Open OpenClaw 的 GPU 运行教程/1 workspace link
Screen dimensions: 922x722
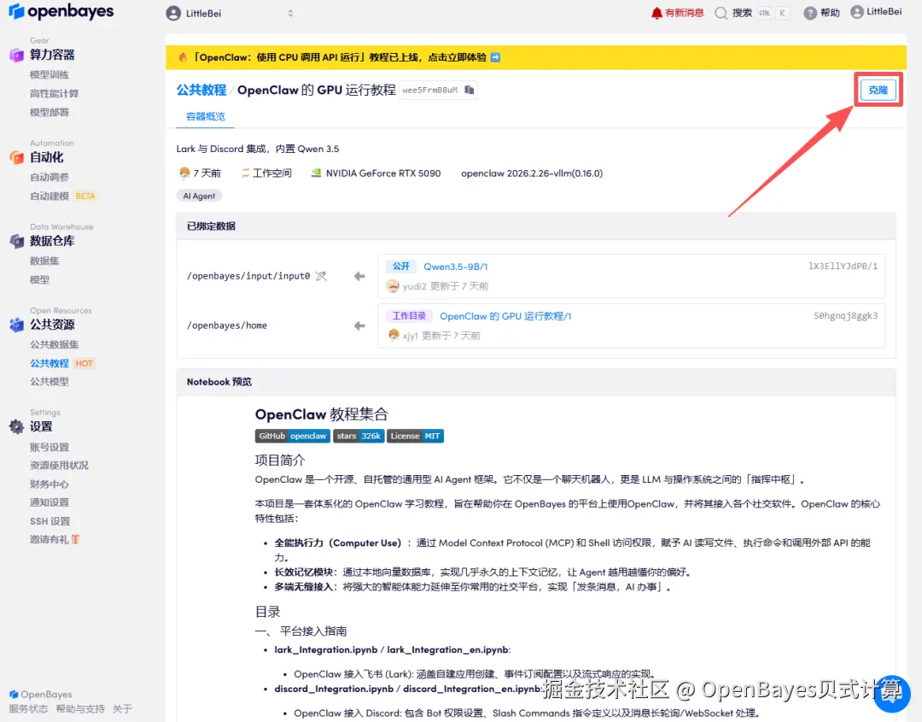coord(504,316)
